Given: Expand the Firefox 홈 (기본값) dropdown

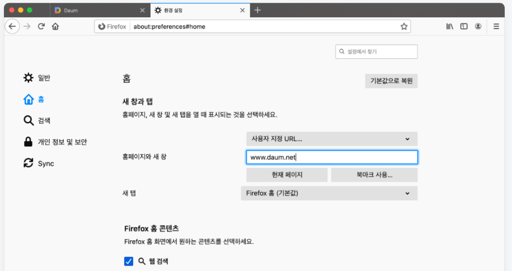Looking at the screenshot, I should pos(329,193).
